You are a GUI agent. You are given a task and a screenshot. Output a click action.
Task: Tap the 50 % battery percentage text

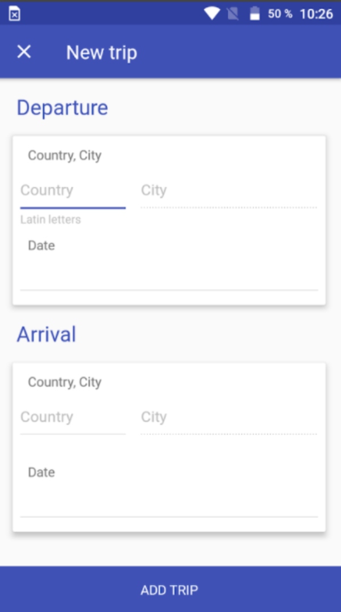coord(280,14)
